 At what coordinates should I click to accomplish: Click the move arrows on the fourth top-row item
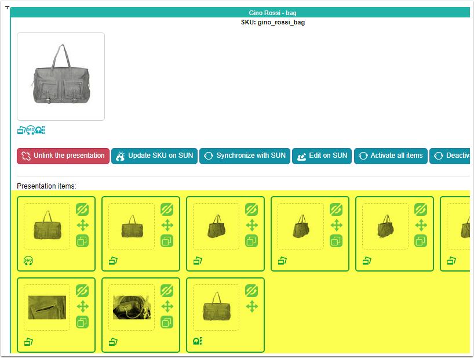point(337,225)
